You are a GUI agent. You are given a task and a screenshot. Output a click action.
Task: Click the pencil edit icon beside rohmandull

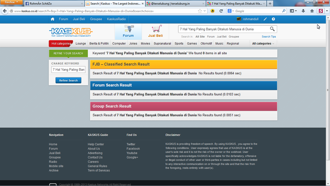click(x=265, y=19)
